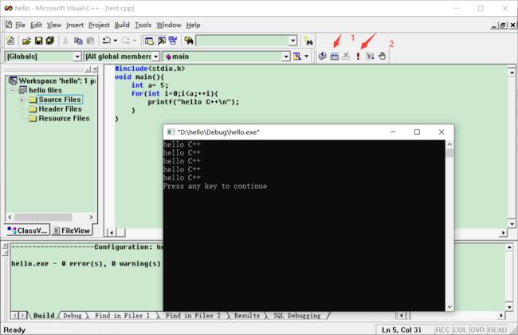Open the View menu

[54, 26]
